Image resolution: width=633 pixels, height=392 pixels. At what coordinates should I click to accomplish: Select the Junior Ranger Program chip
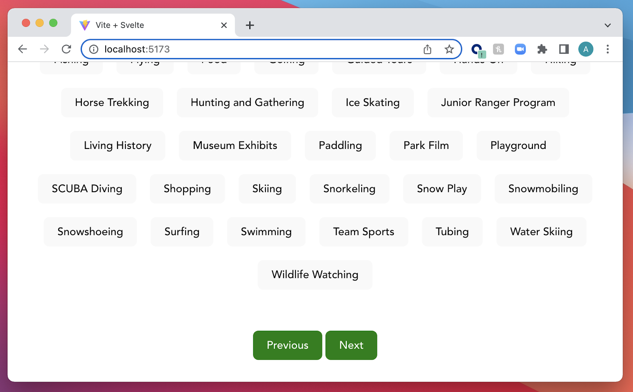pyautogui.click(x=498, y=103)
